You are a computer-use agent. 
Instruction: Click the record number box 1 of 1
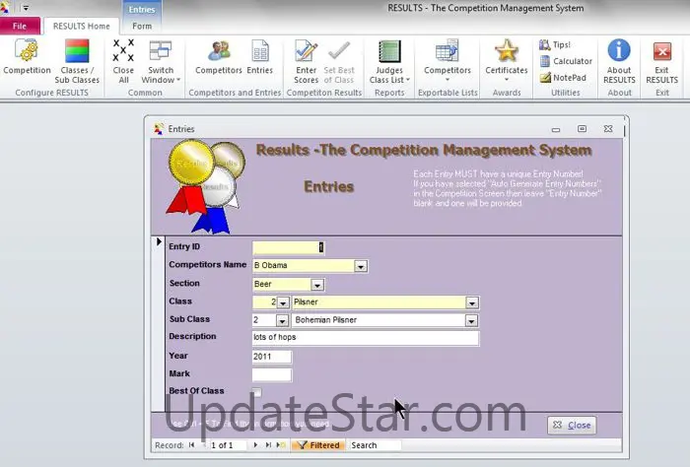click(x=227, y=445)
